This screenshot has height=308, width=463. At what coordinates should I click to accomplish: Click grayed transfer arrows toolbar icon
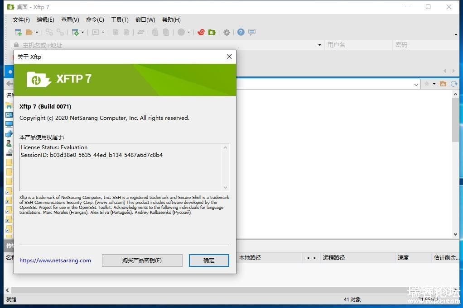coord(141,32)
